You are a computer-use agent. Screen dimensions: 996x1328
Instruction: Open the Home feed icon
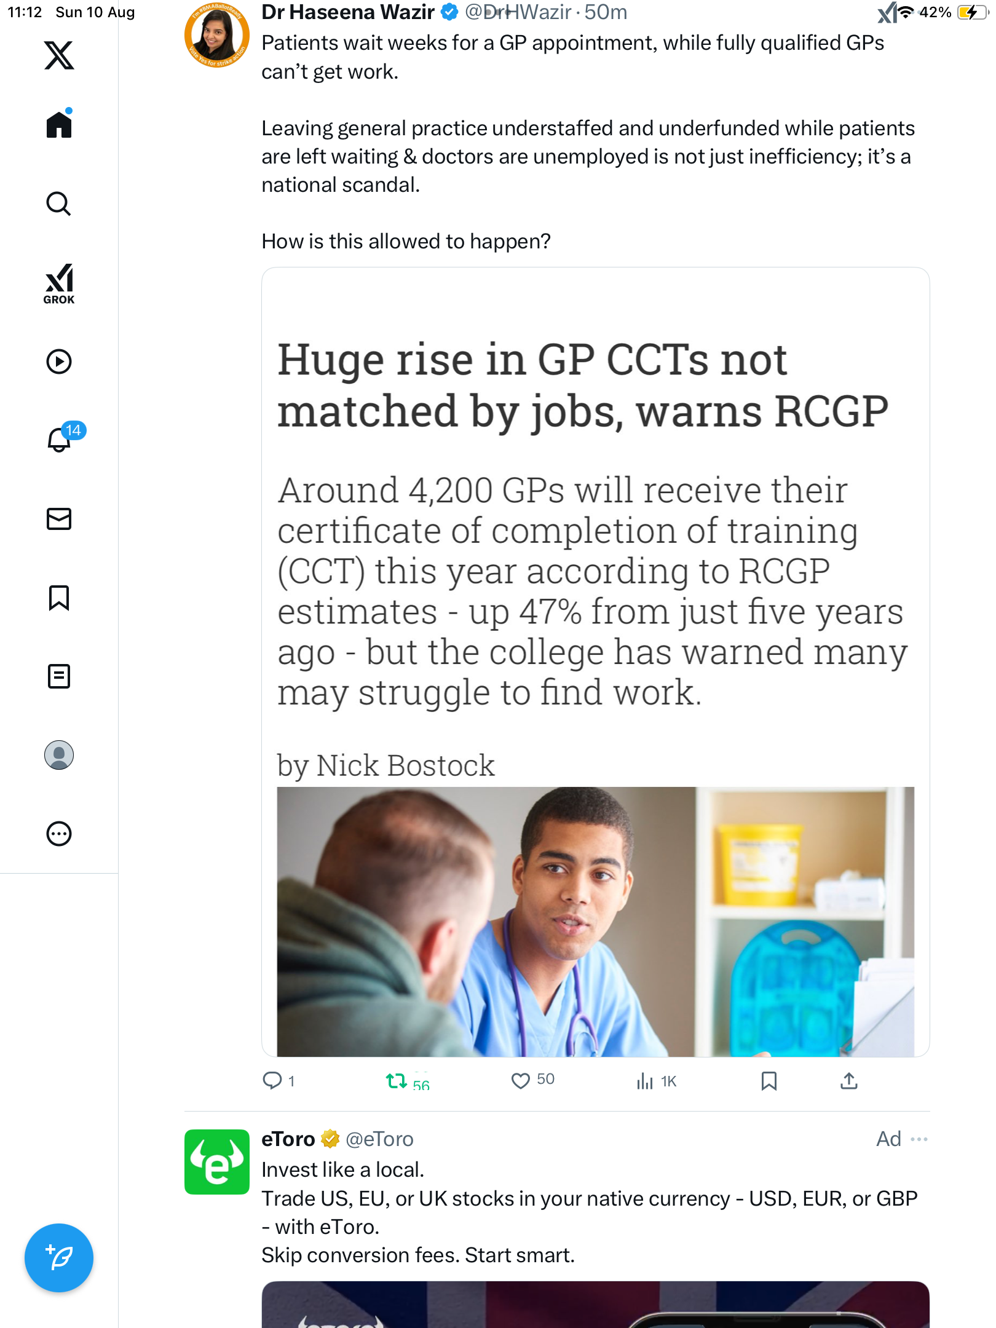coord(59,125)
